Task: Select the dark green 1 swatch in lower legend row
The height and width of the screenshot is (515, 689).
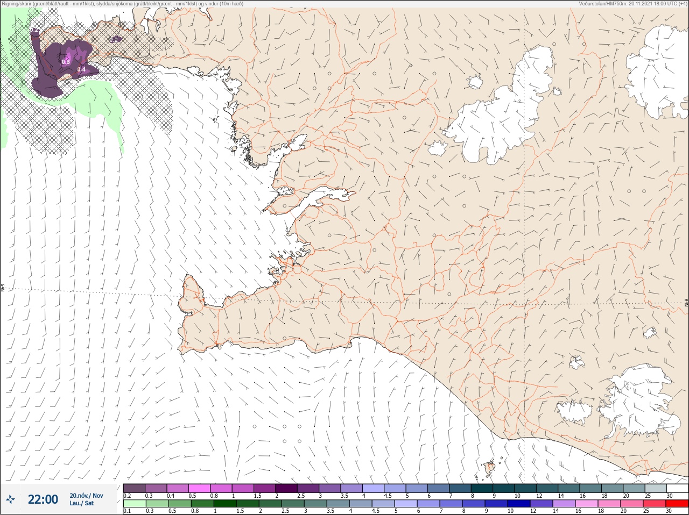Action: click(224, 504)
